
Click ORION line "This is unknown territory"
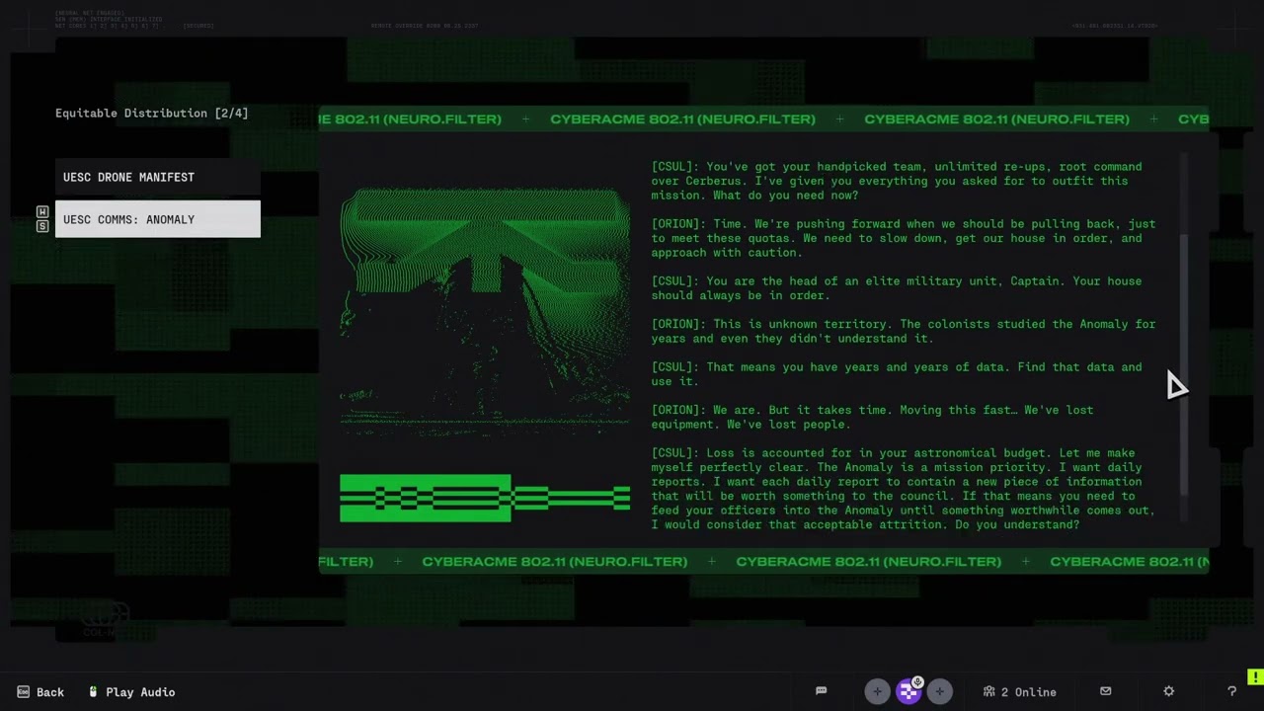[904, 331]
